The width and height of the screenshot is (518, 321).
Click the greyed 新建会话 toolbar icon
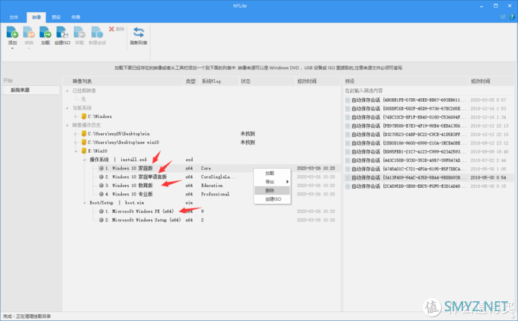(x=98, y=33)
